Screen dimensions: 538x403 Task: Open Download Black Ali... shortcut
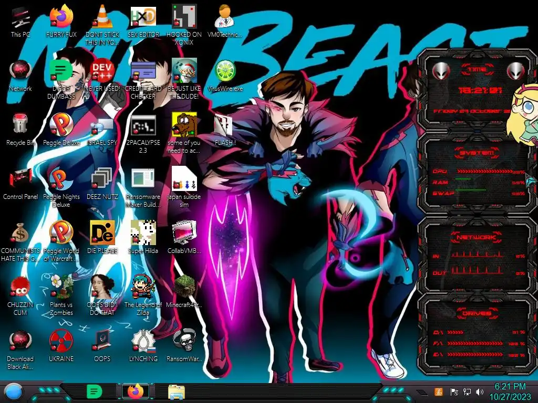(20, 350)
